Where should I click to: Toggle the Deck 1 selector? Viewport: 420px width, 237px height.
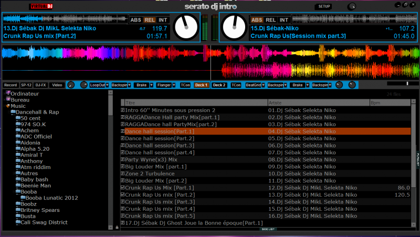[x=202, y=85]
